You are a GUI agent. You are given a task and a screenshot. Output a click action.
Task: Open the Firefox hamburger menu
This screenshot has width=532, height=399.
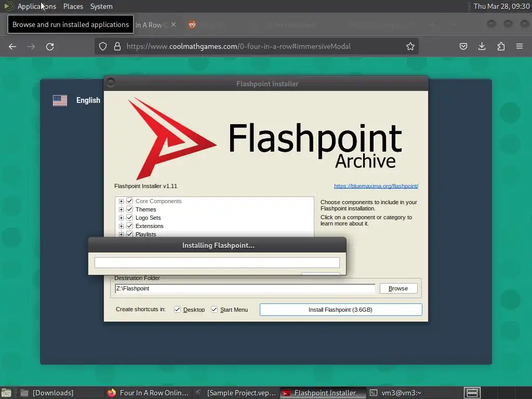(520, 46)
